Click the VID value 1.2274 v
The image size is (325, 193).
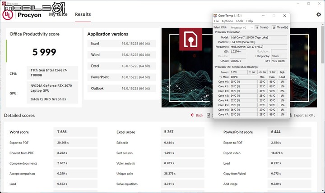pyautogui.click(x=238, y=51)
